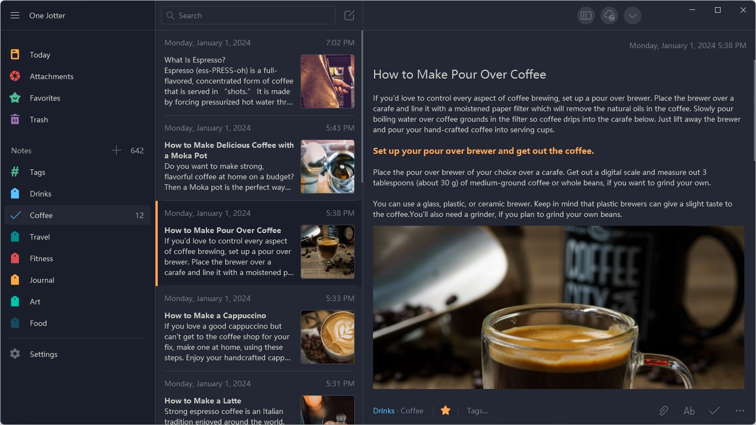Click the Today calendar icon
Image resolution: width=756 pixels, height=425 pixels.
click(15, 54)
